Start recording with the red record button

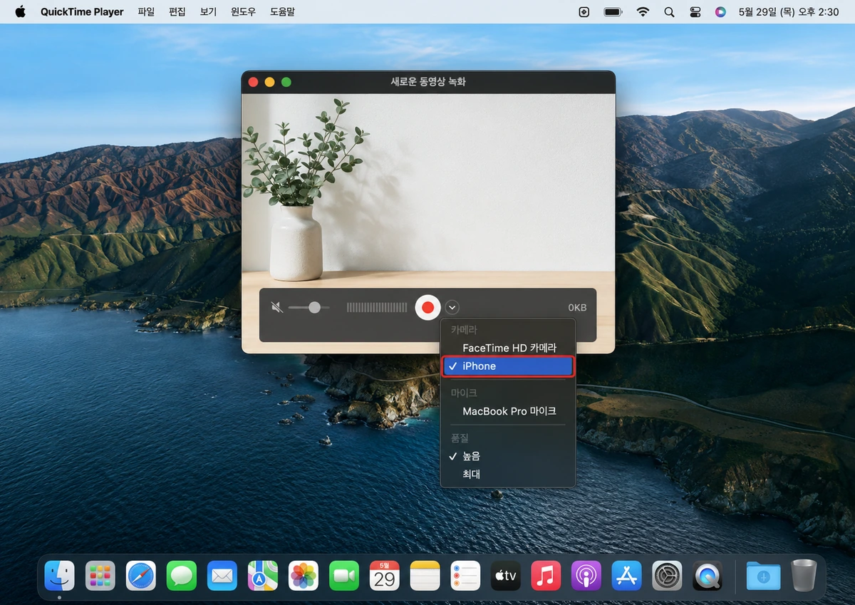click(427, 307)
